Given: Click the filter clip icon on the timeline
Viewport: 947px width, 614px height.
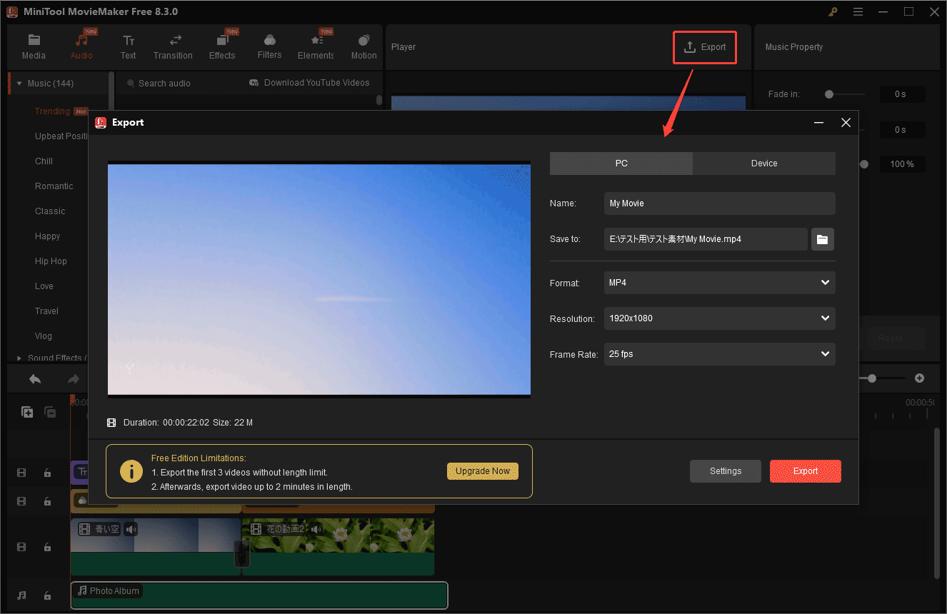Looking at the screenshot, I should pyautogui.click(x=82, y=500).
